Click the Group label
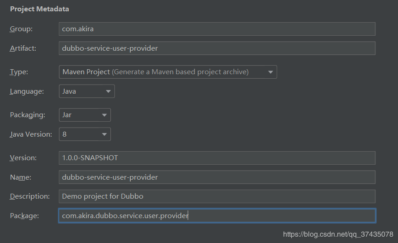398x243 pixels. [x=21, y=29]
